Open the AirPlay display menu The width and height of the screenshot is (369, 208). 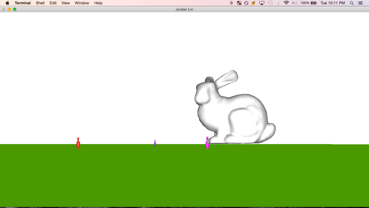click(262, 3)
